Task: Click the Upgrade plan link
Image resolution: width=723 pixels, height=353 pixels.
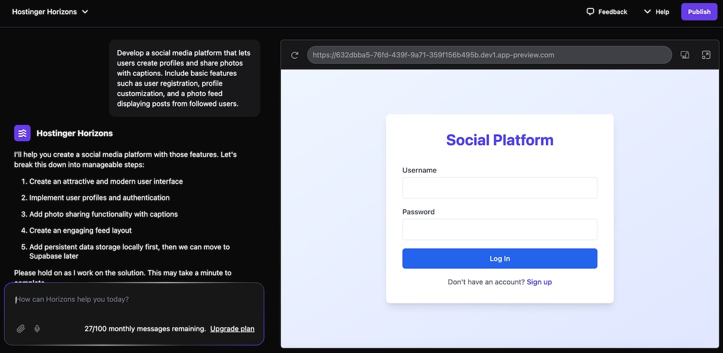Action: click(x=232, y=328)
